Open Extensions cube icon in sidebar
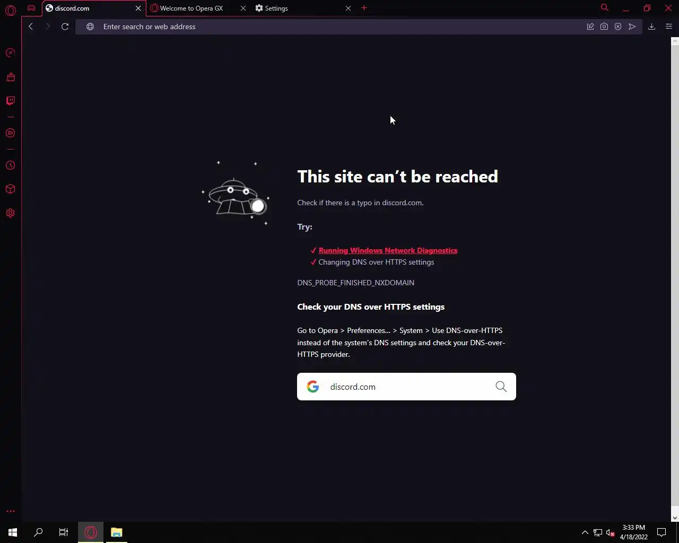Image resolution: width=679 pixels, height=543 pixels. (x=10, y=189)
